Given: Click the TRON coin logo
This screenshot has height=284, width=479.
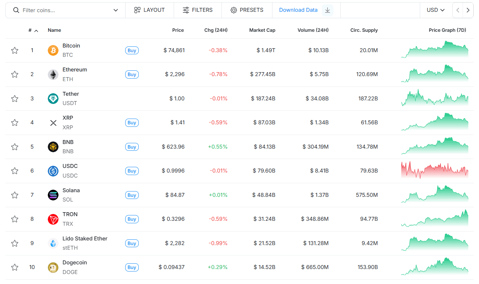Looking at the screenshot, I should (x=53, y=219).
